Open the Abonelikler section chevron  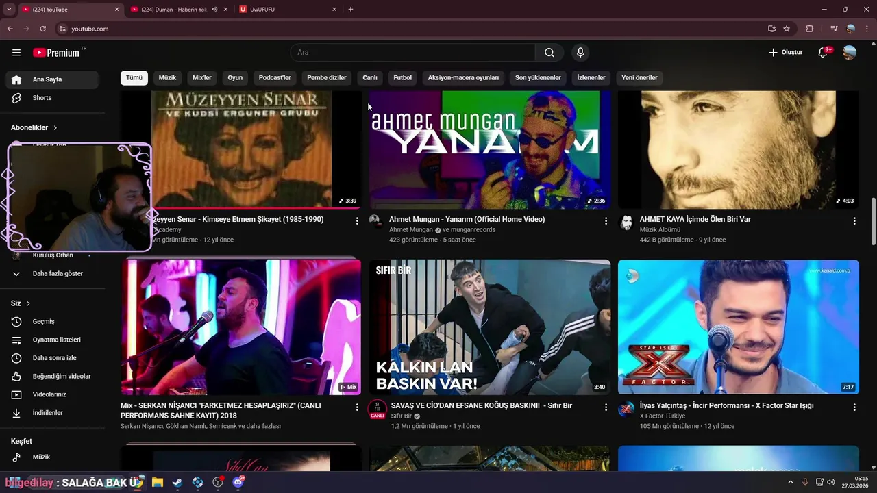tap(55, 128)
